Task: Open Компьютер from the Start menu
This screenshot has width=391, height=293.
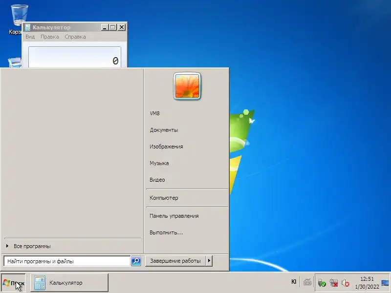Action: point(164,198)
